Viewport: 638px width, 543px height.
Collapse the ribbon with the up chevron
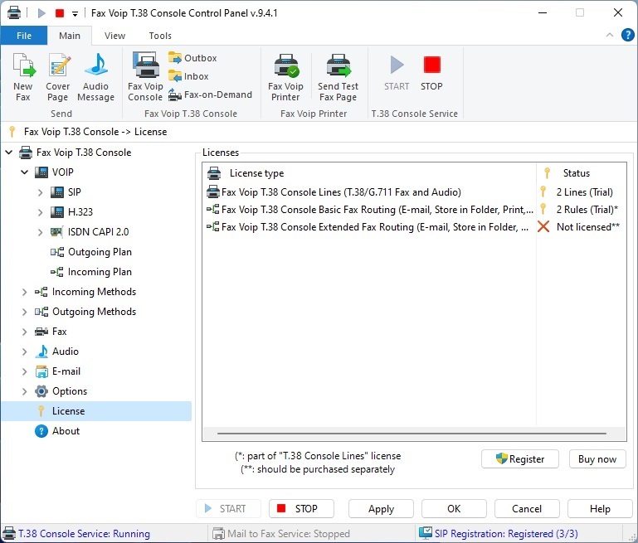tap(610, 35)
